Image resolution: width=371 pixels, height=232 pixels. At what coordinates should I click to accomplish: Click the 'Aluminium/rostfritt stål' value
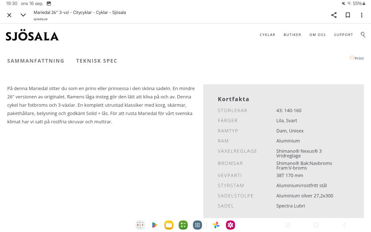pos(302,186)
